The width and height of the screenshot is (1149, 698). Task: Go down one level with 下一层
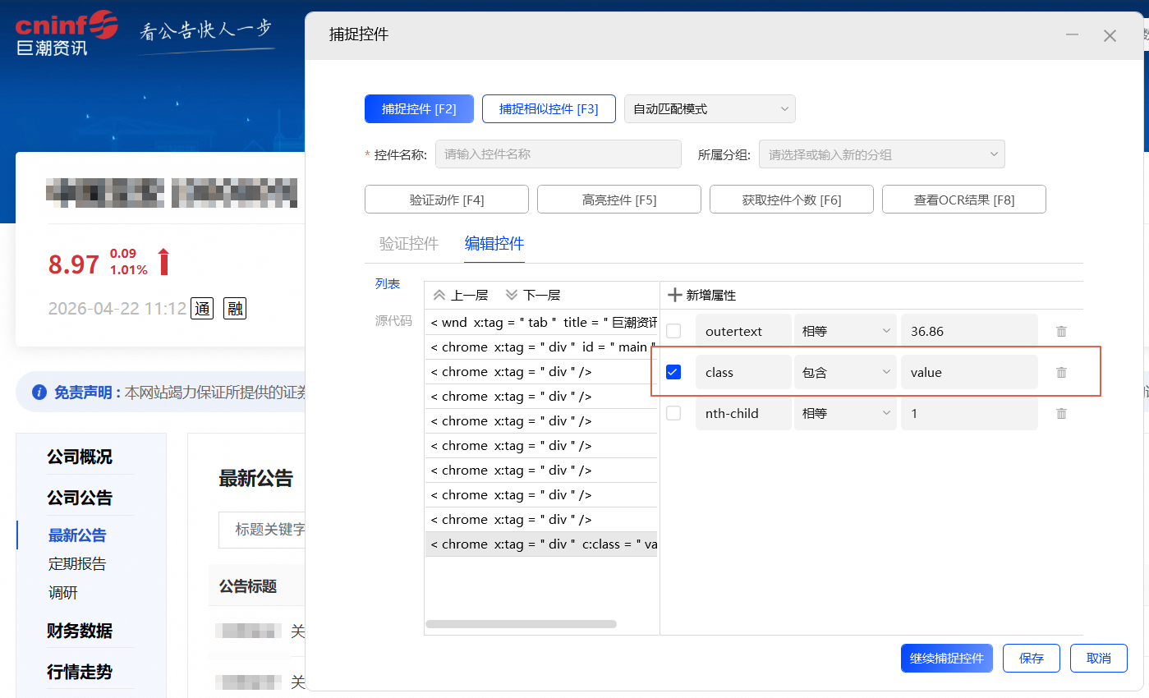532,295
